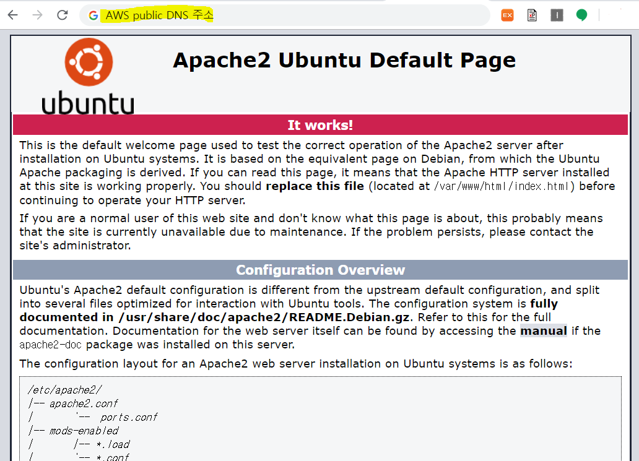
Task: Click the apache2-doc package name
Action: point(51,345)
